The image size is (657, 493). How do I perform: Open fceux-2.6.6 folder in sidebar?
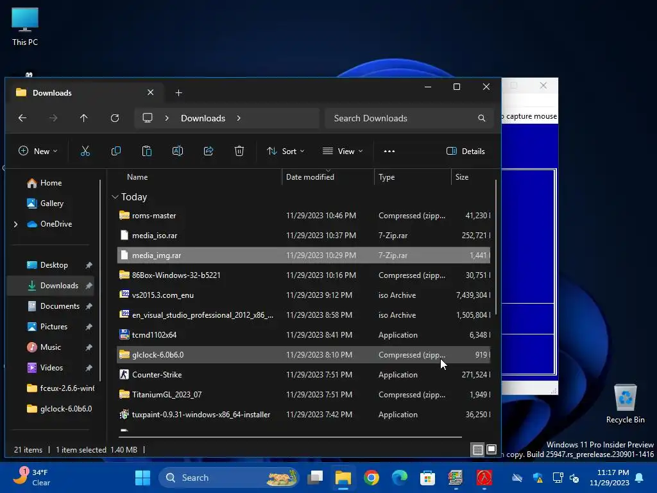61,388
